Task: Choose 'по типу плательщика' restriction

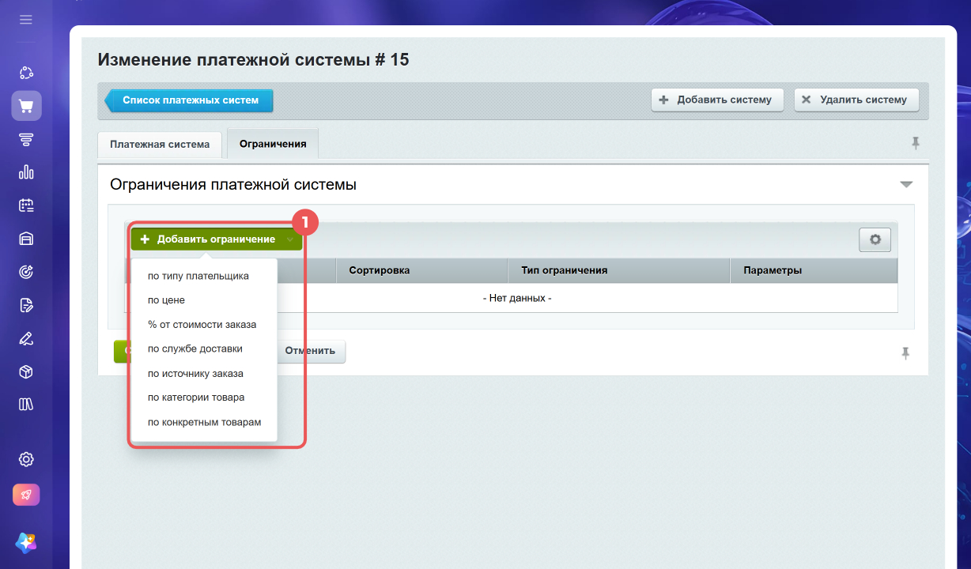Action: coord(198,276)
